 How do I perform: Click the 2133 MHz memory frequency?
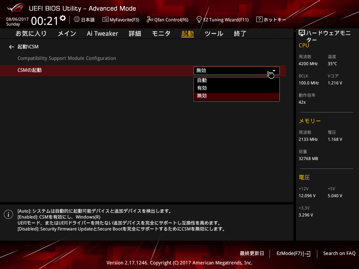click(x=308, y=139)
